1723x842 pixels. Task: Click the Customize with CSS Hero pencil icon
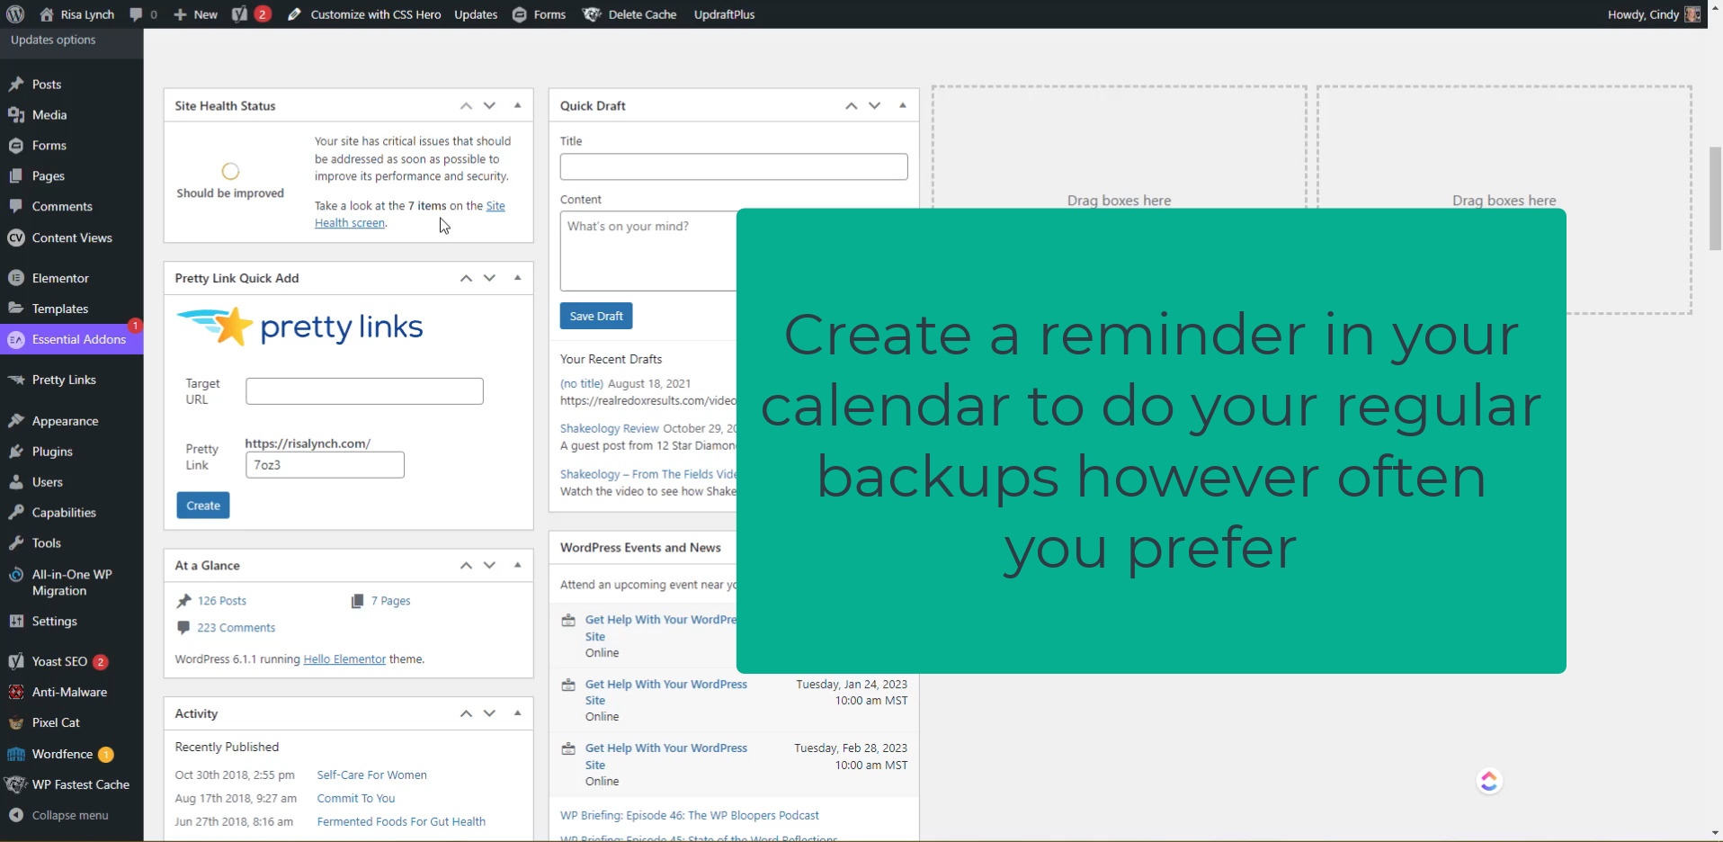(294, 14)
